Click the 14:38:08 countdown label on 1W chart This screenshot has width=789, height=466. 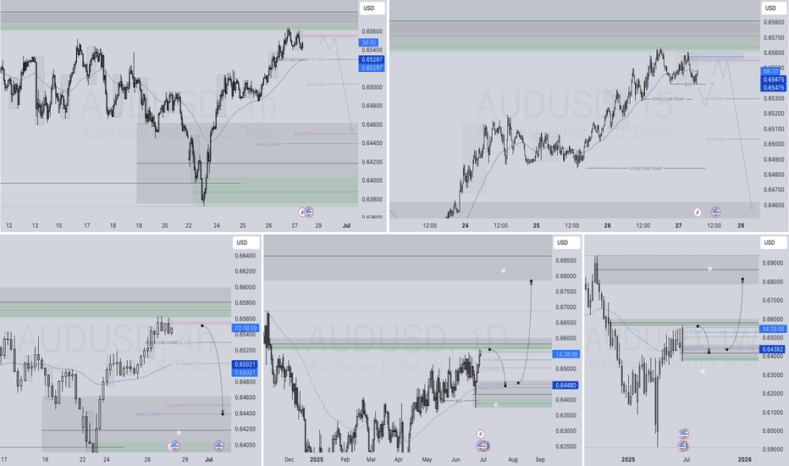[773, 329]
